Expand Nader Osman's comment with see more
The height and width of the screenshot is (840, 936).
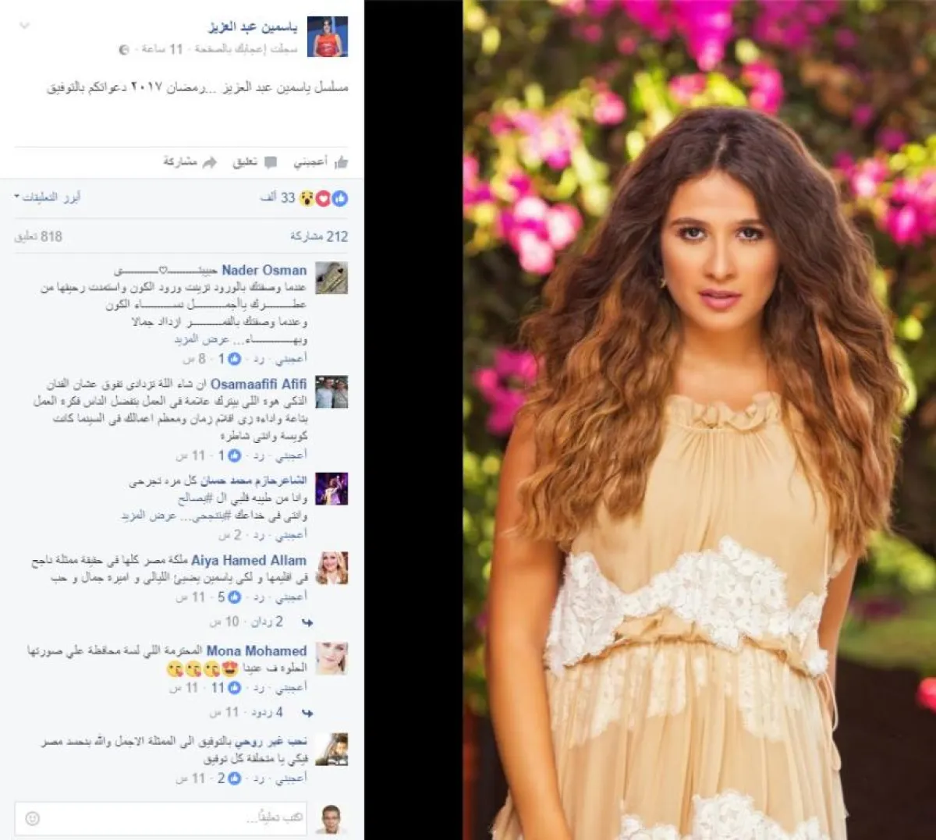click(x=202, y=340)
